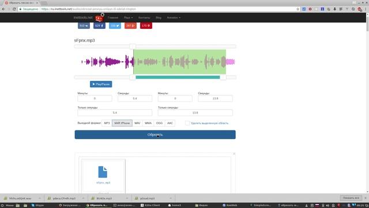
Task: Open the sFpnx.mp3 uploaded file icon
Action: click(x=103, y=172)
